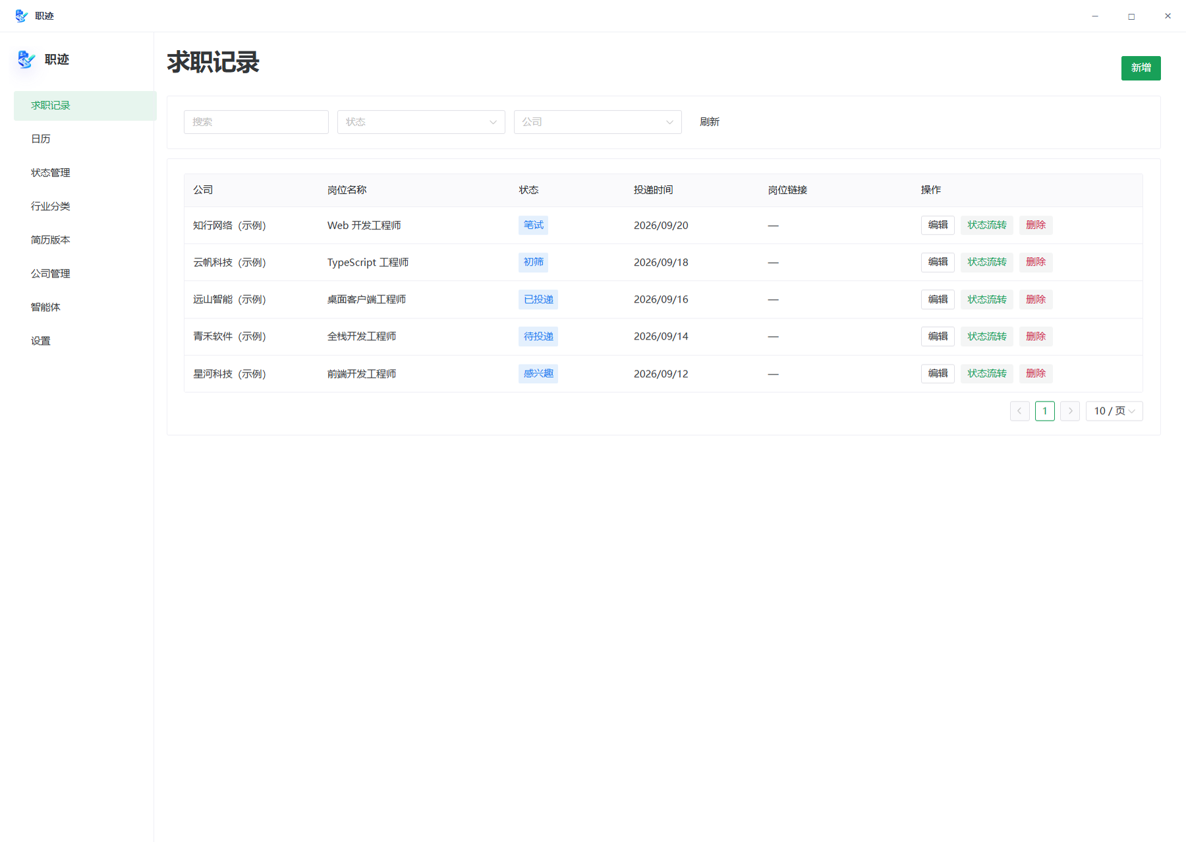Open 公司管理 in the sidebar
The width and height of the screenshot is (1186, 842).
85,274
